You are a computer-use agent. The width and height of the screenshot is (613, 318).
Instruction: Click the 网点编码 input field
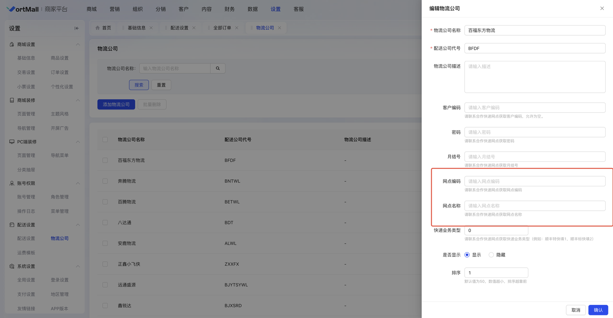pyautogui.click(x=534, y=181)
